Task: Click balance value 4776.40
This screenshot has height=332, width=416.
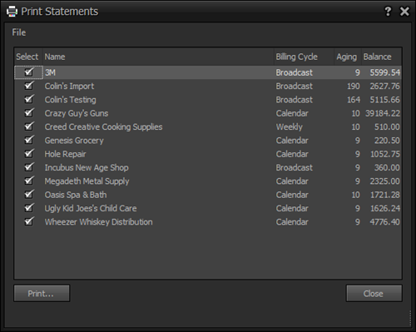Action: click(x=385, y=222)
